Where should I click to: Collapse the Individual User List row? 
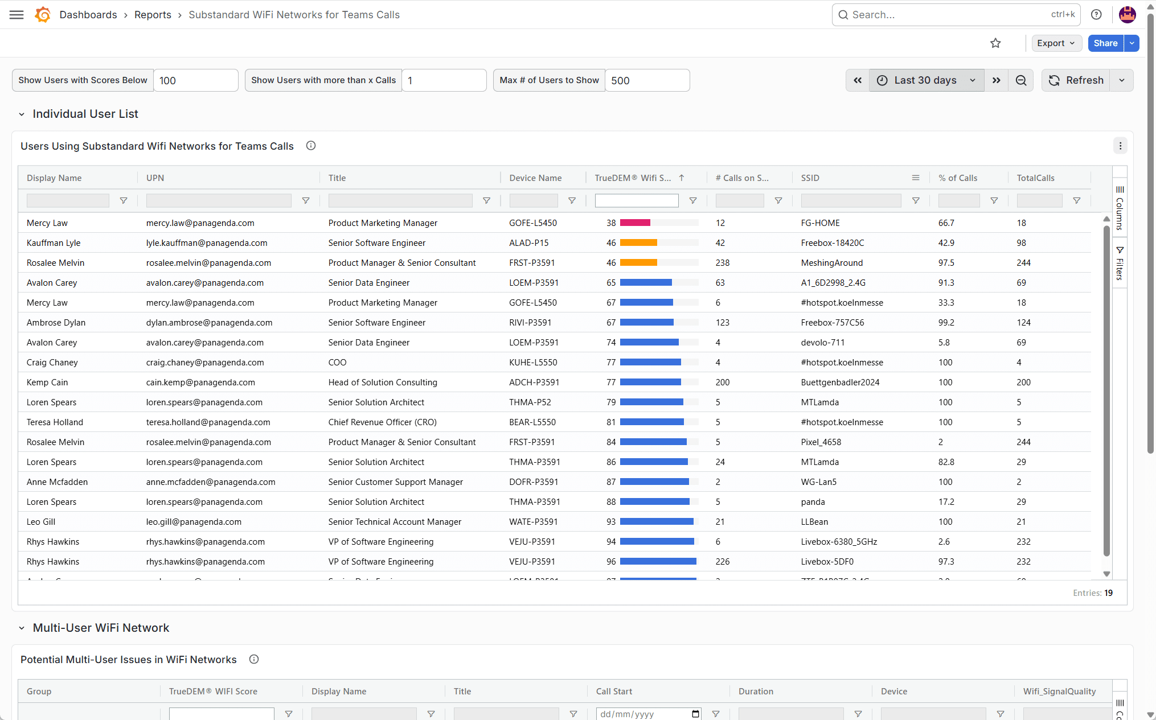(22, 114)
